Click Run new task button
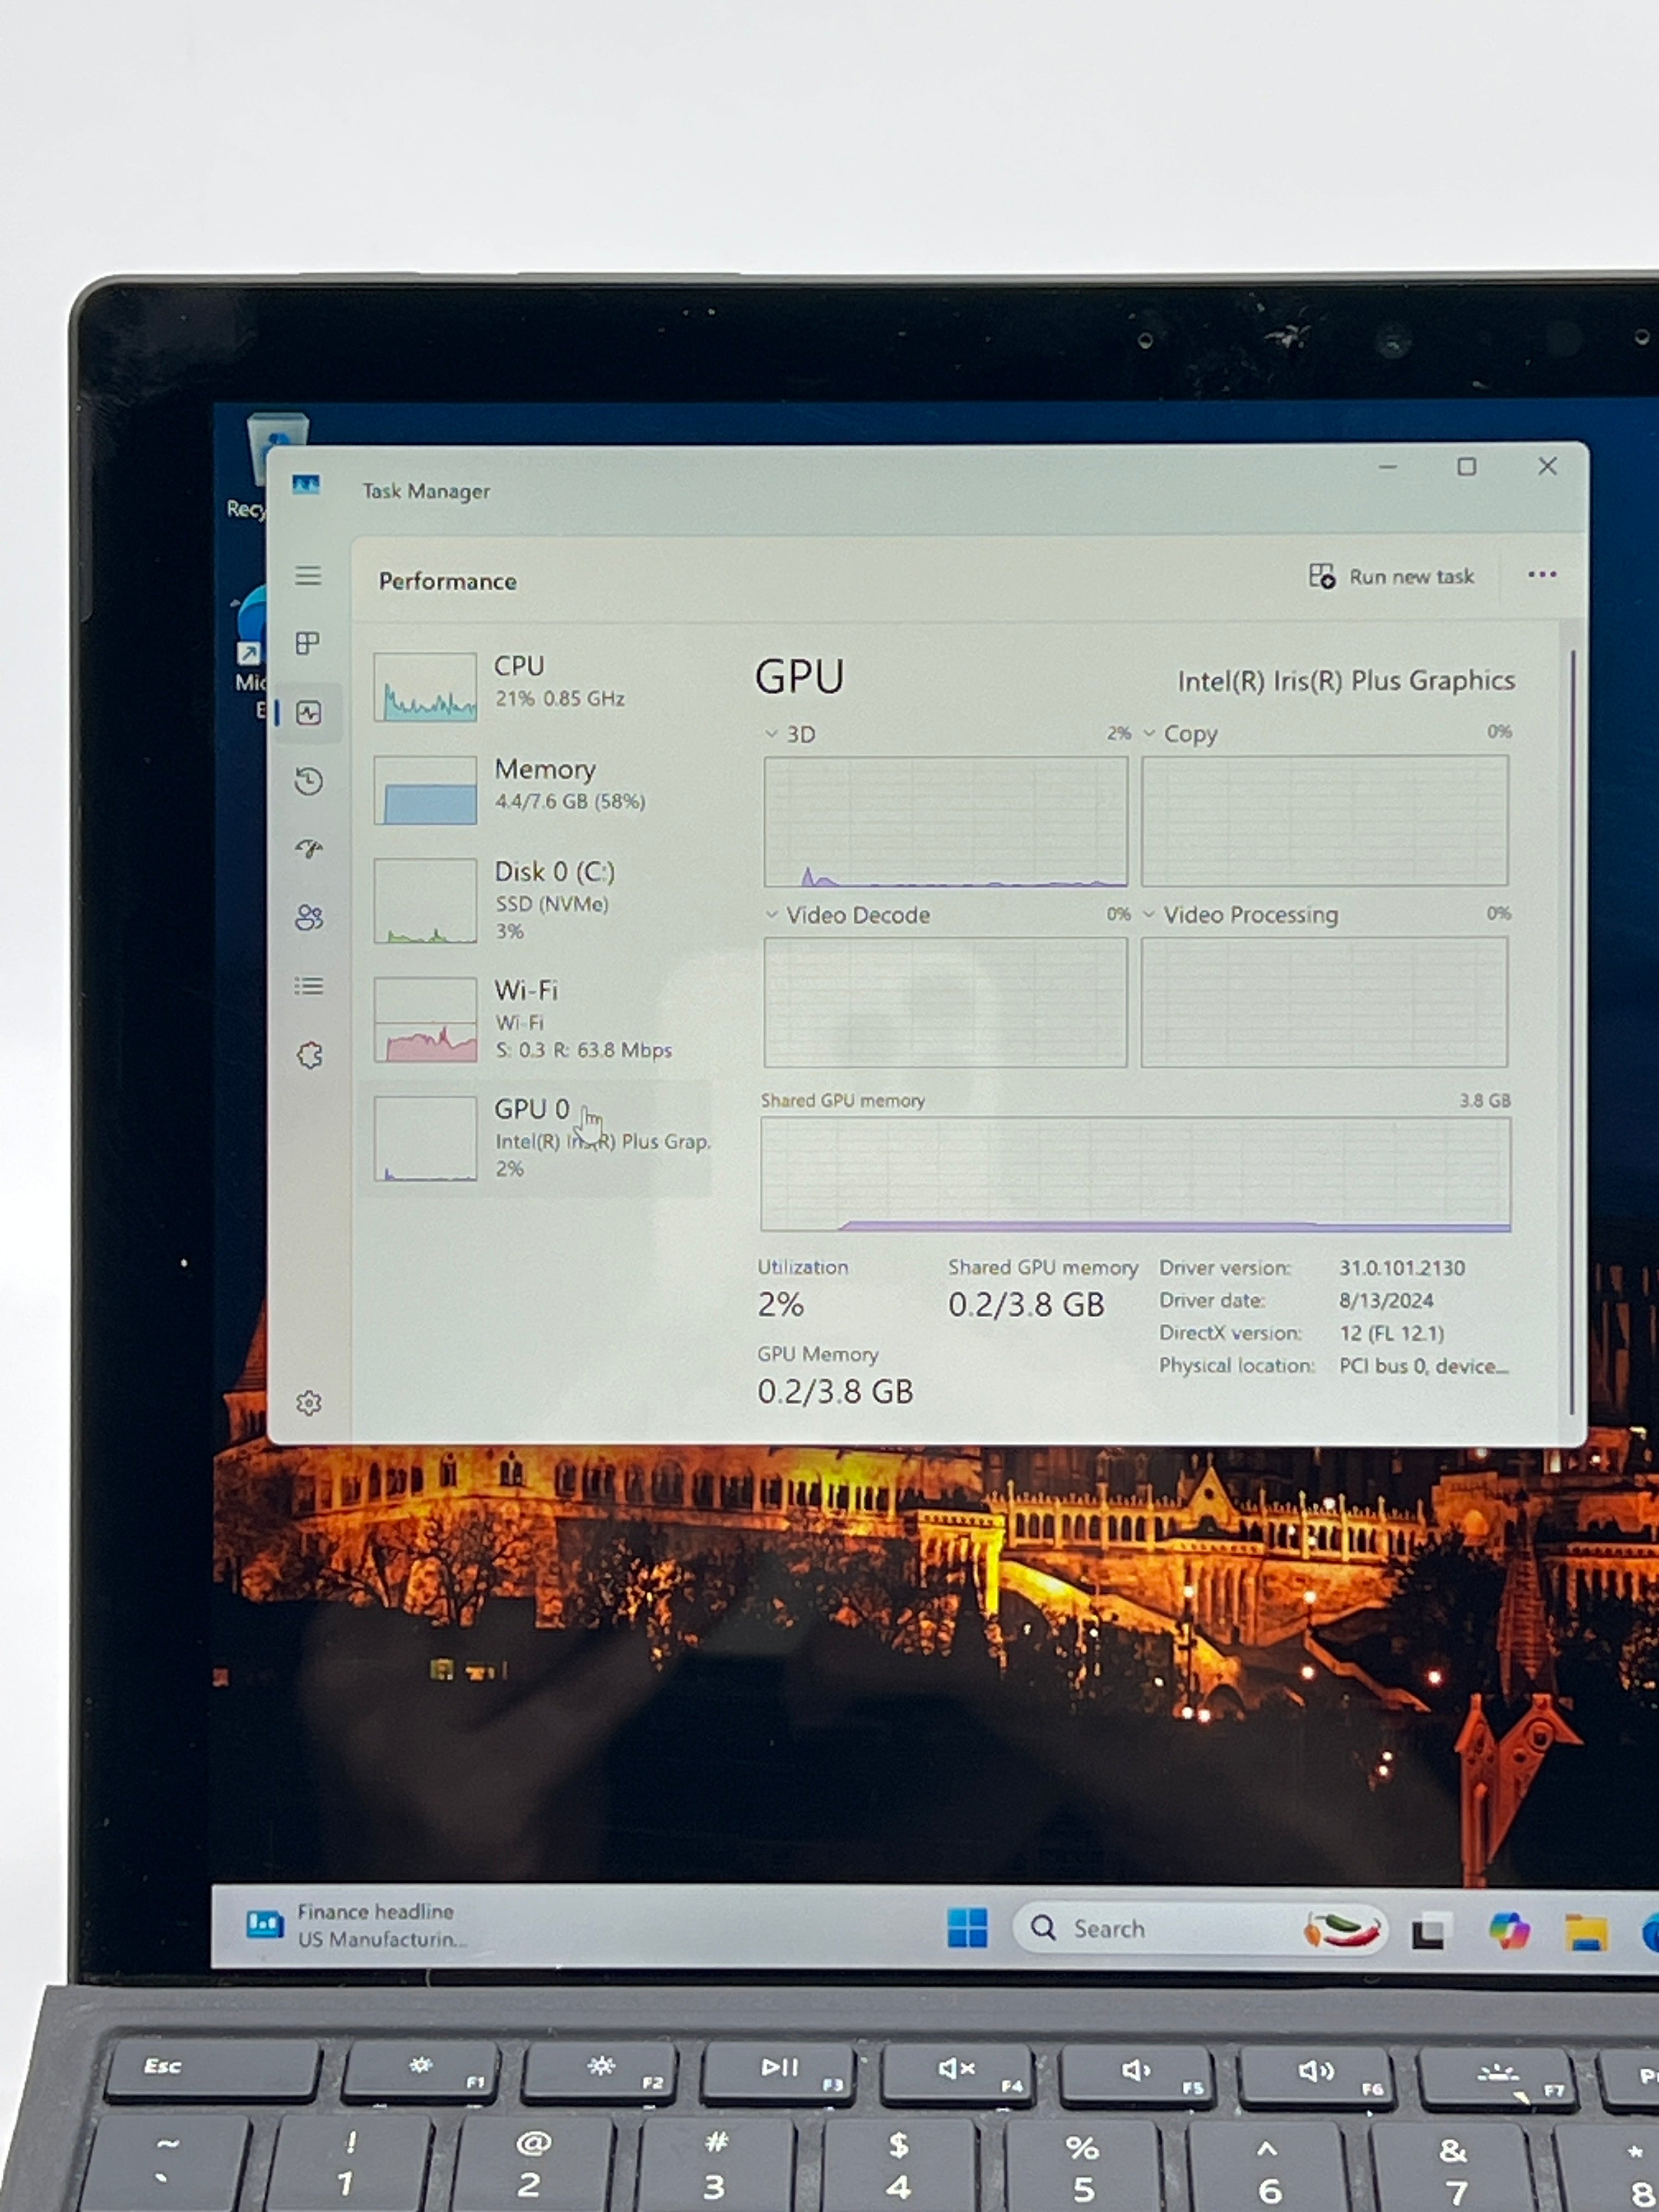 (1392, 577)
